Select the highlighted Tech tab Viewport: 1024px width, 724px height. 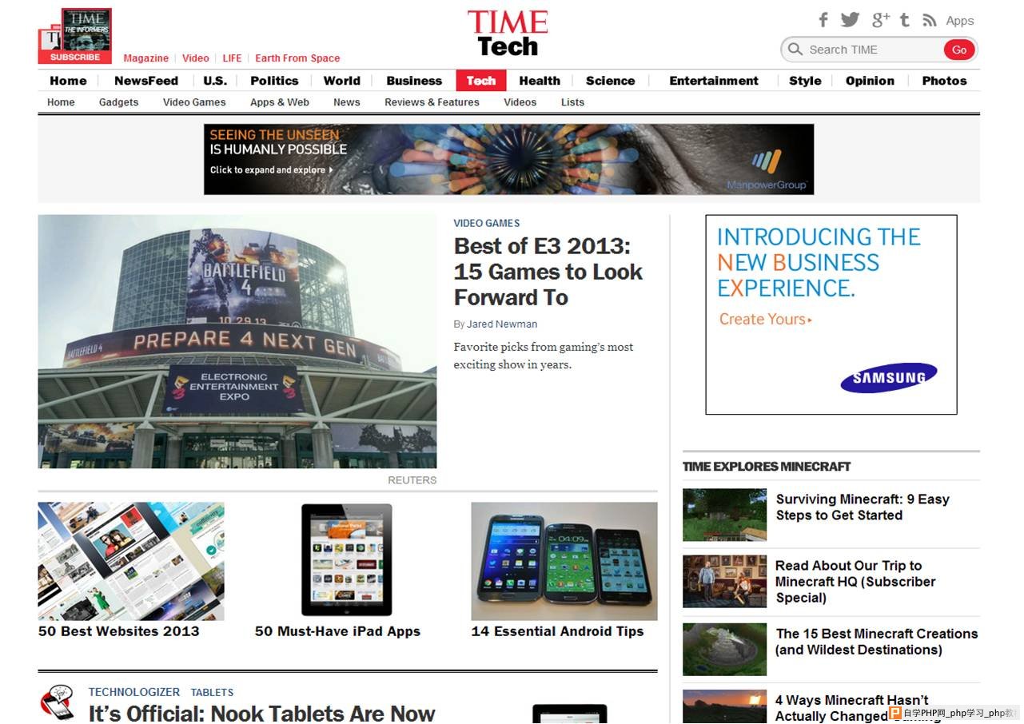(481, 81)
